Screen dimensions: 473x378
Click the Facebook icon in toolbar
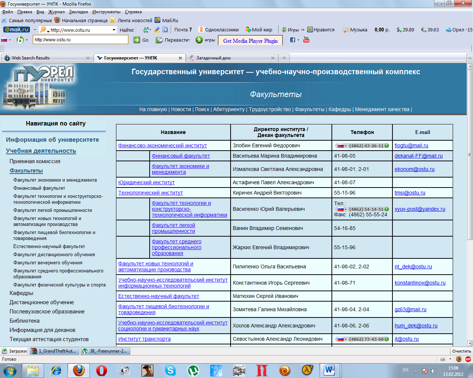[x=293, y=40]
